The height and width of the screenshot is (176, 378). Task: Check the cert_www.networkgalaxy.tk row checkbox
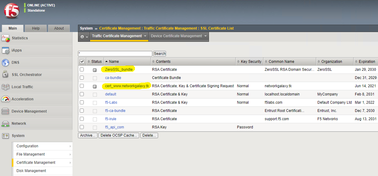pyautogui.click(x=82, y=86)
